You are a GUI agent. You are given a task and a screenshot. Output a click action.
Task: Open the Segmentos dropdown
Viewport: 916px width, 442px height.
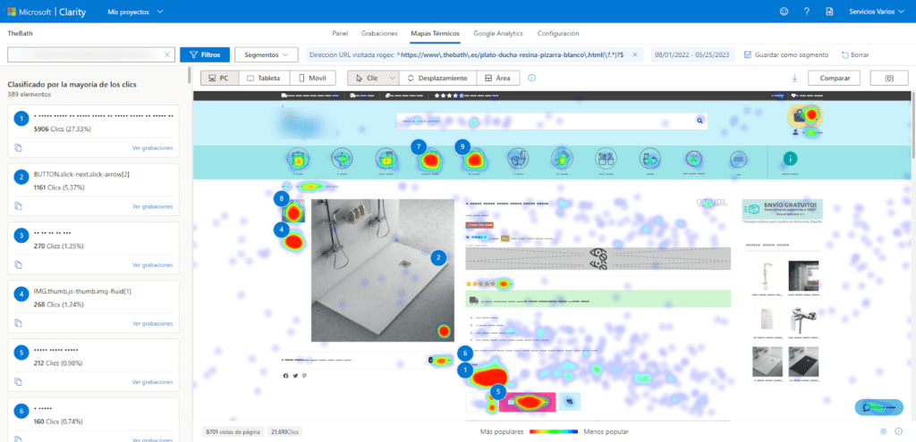[x=267, y=54]
